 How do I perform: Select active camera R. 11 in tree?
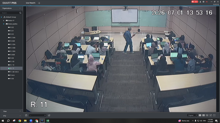click(x=12, y=68)
